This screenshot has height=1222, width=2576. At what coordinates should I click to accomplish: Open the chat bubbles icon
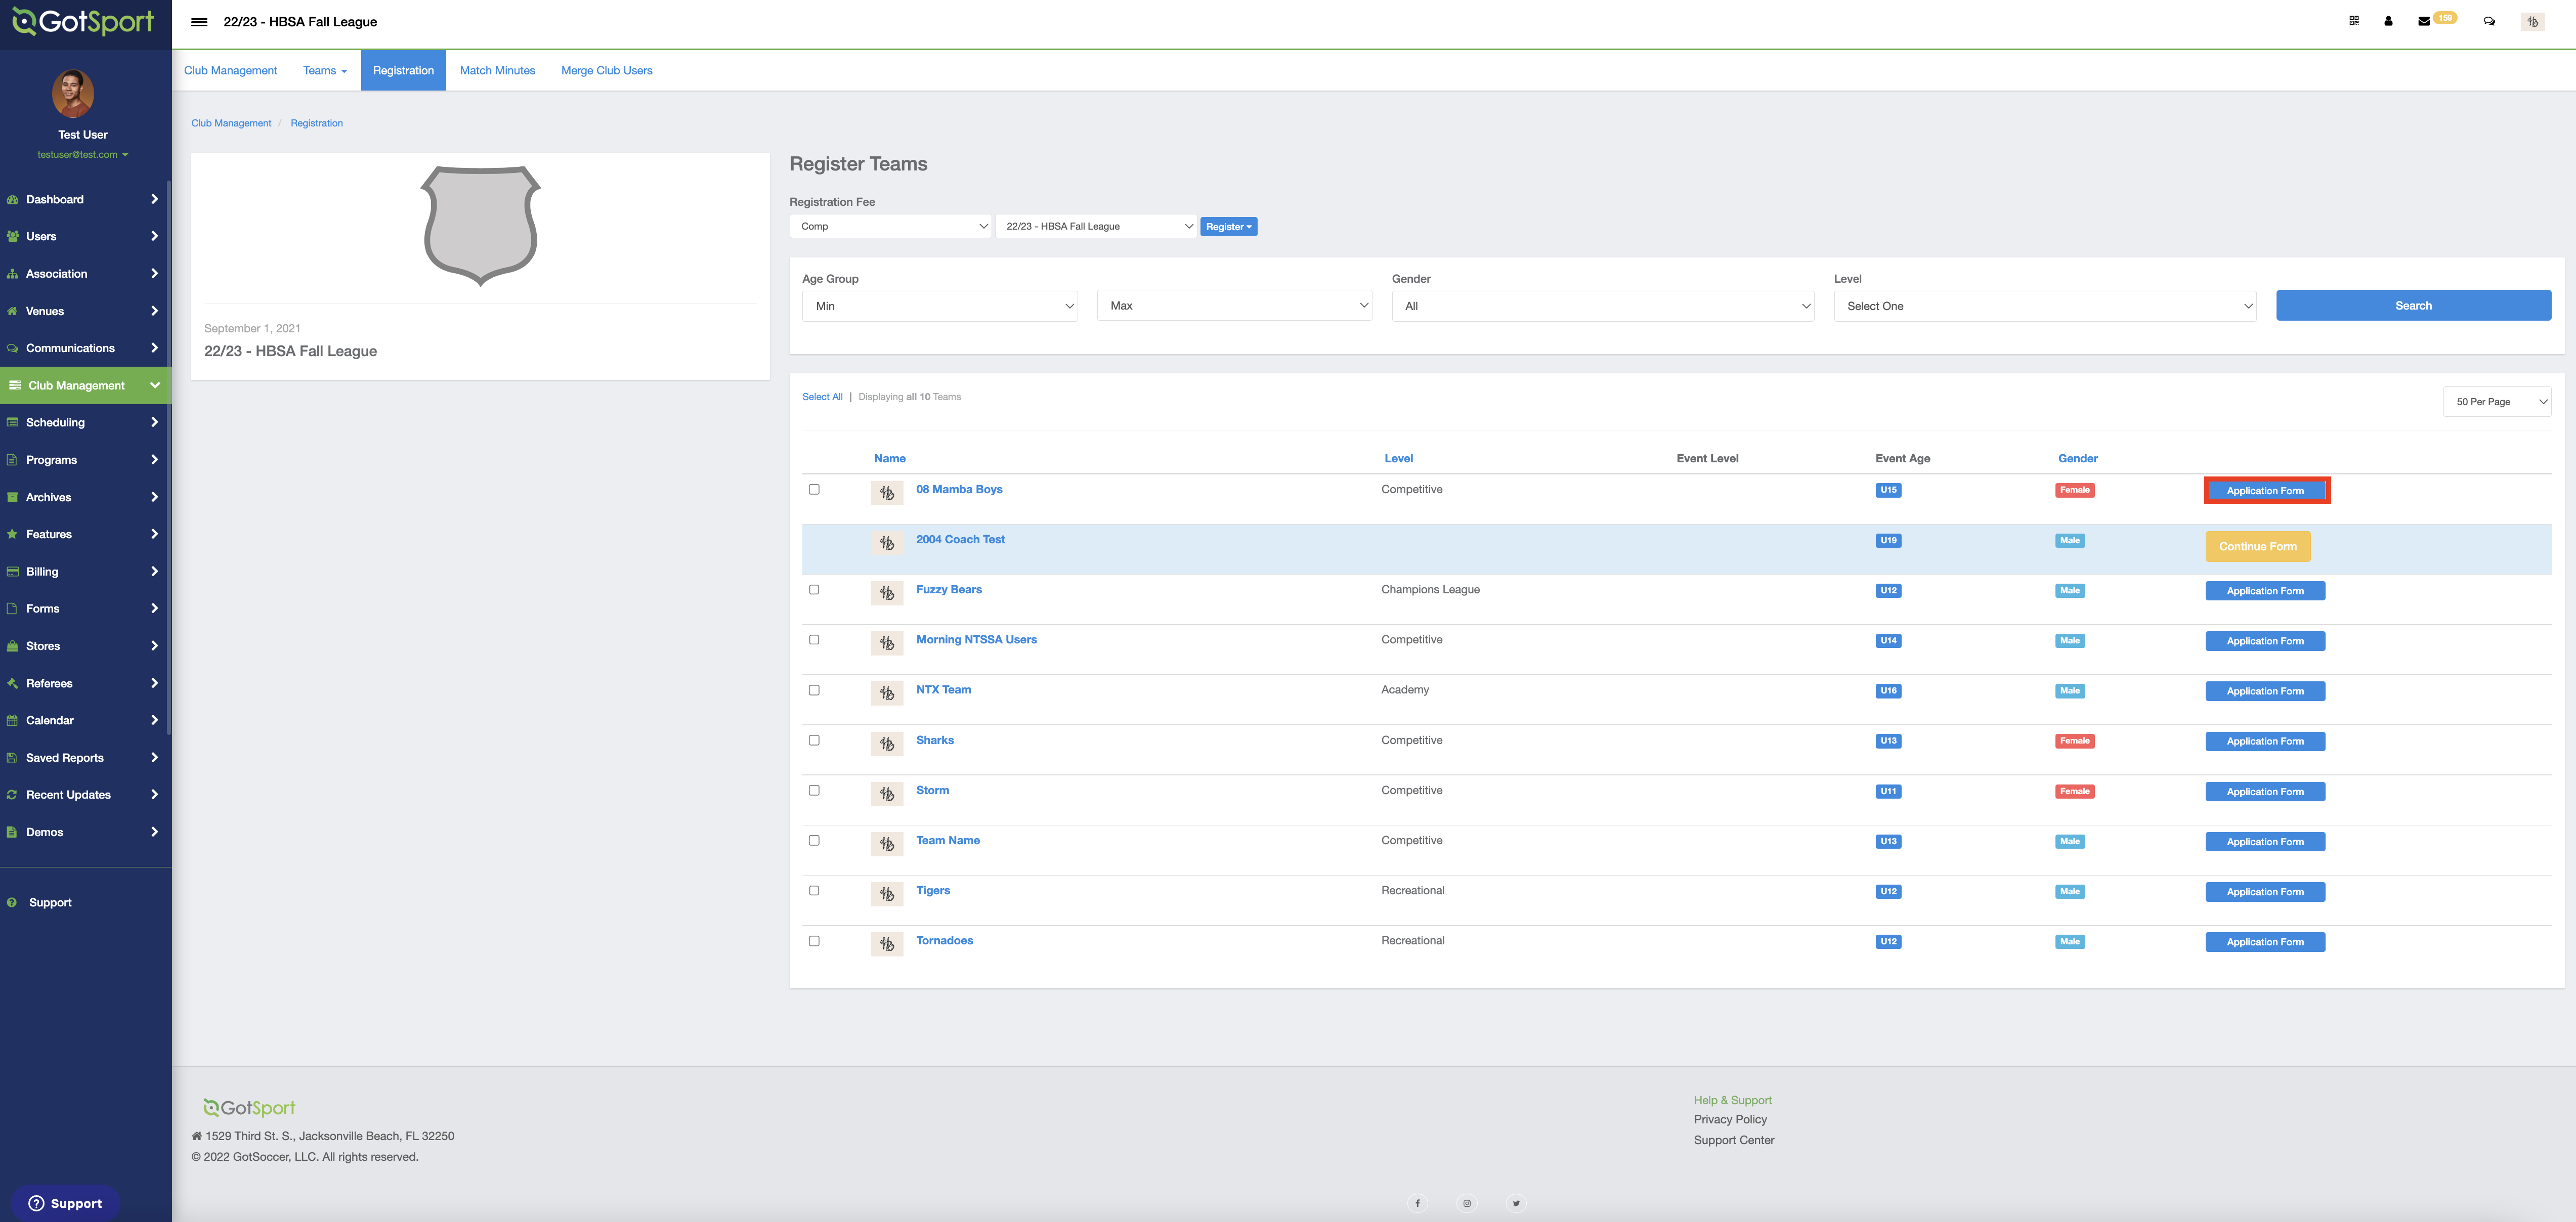coord(2489,21)
